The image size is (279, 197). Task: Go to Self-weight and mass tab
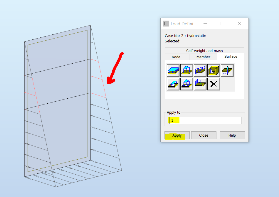pyautogui.click(x=204, y=51)
